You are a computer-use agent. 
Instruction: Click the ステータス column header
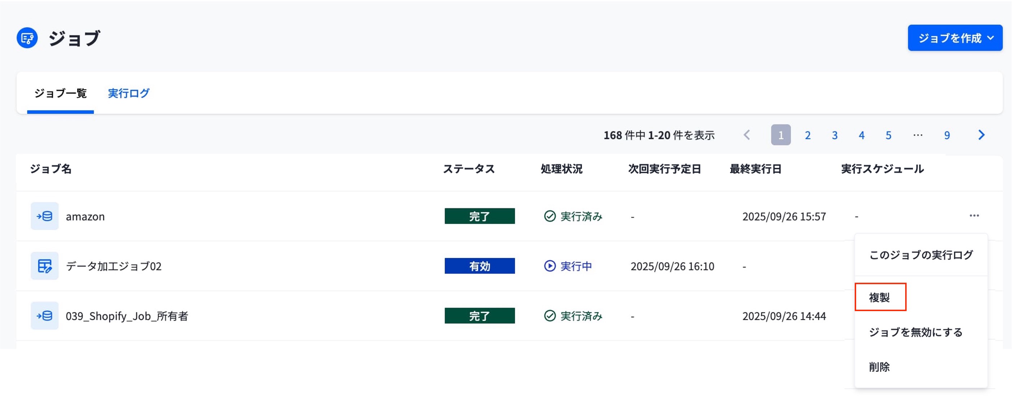(468, 169)
